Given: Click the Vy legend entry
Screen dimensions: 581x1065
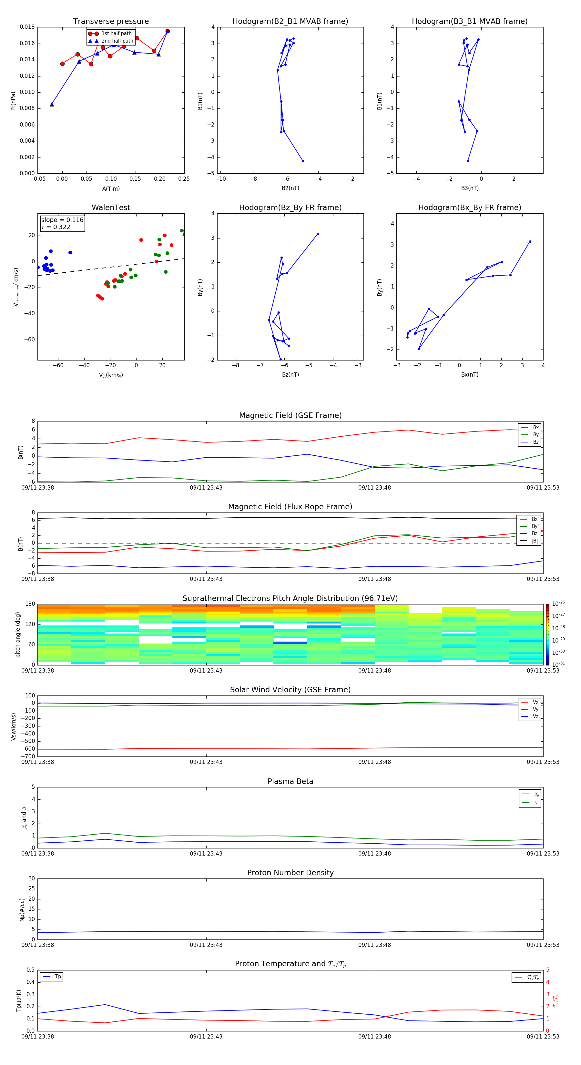Looking at the screenshot, I should 530,709.
